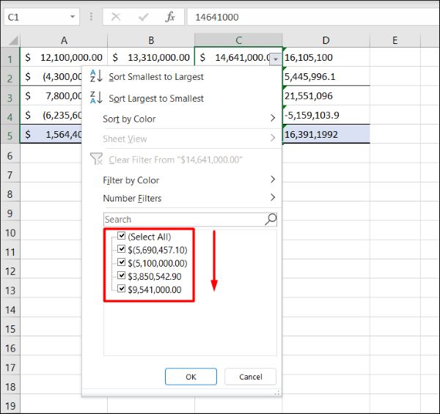Click Cancel in the filter menu
The image size is (440, 414).
click(x=251, y=377)
